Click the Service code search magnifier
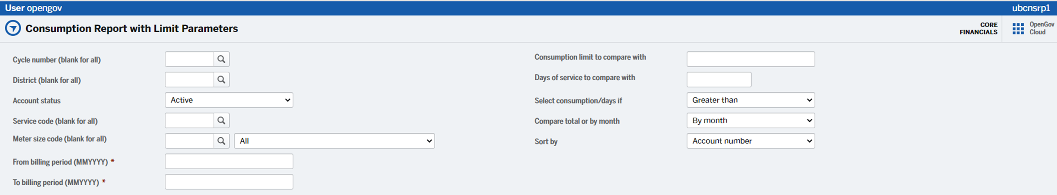The width and height of the screenshot is (1057, 195). coord(221,120)
